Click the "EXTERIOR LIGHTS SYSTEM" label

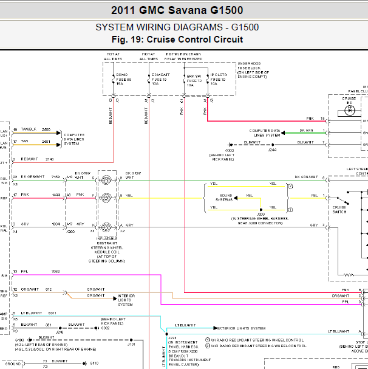click(x=242, y=328)
